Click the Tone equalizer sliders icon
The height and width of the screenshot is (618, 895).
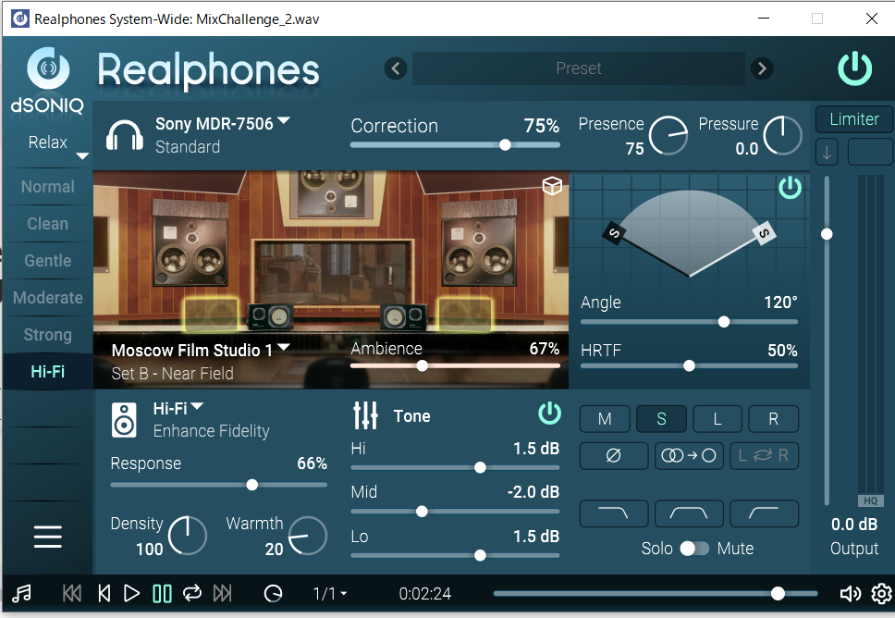click(x=365, y=415)
